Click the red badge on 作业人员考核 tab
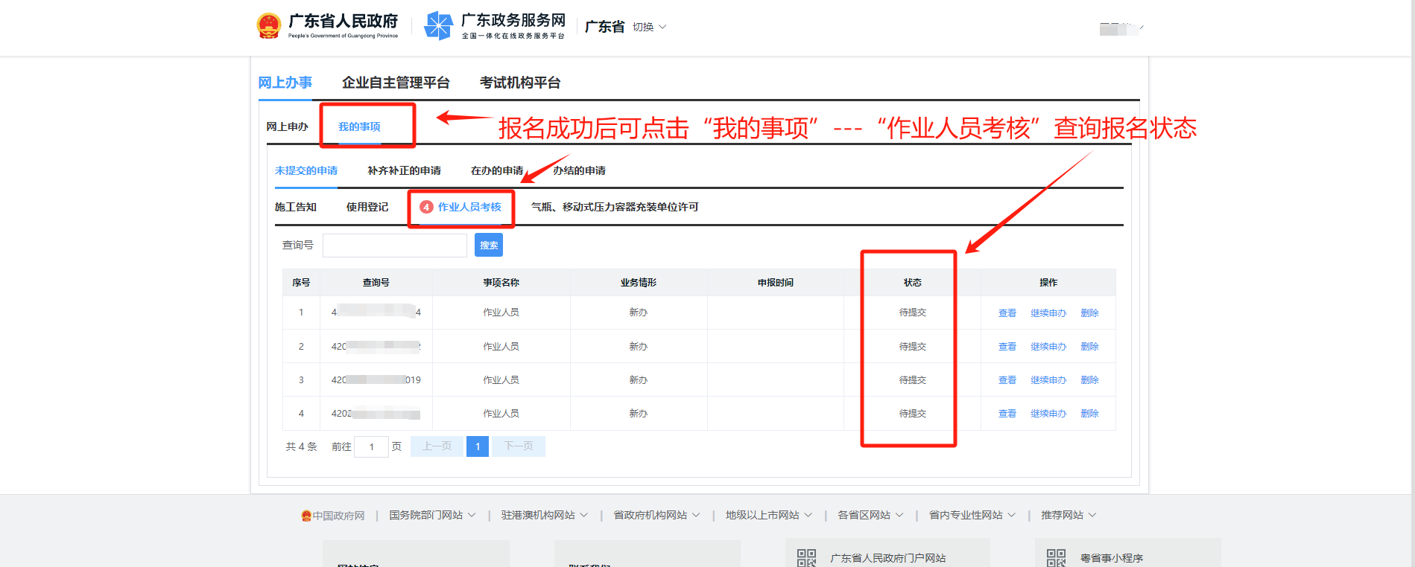Screen dimensions: 1415x567 426,208
